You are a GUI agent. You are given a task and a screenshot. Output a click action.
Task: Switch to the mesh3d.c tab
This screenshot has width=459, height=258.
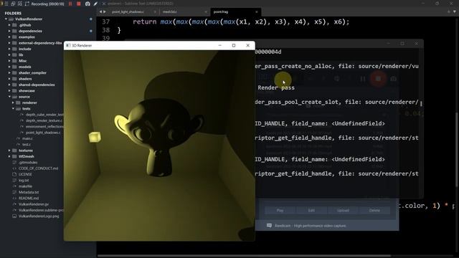coord(170,11)
